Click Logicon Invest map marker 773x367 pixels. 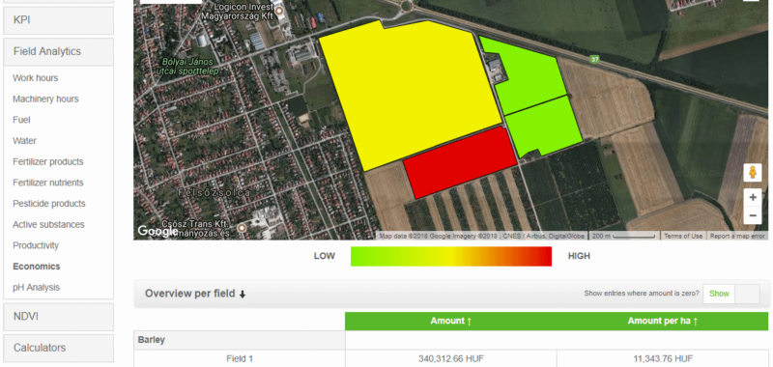pos(279,11)
